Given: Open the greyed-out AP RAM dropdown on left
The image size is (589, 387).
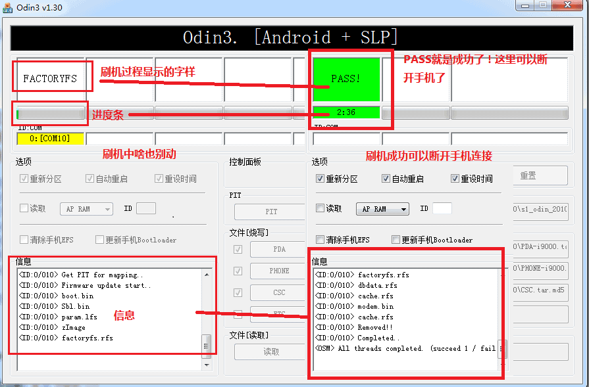Looking at the screenshot, I should click(x=86, y=209).
